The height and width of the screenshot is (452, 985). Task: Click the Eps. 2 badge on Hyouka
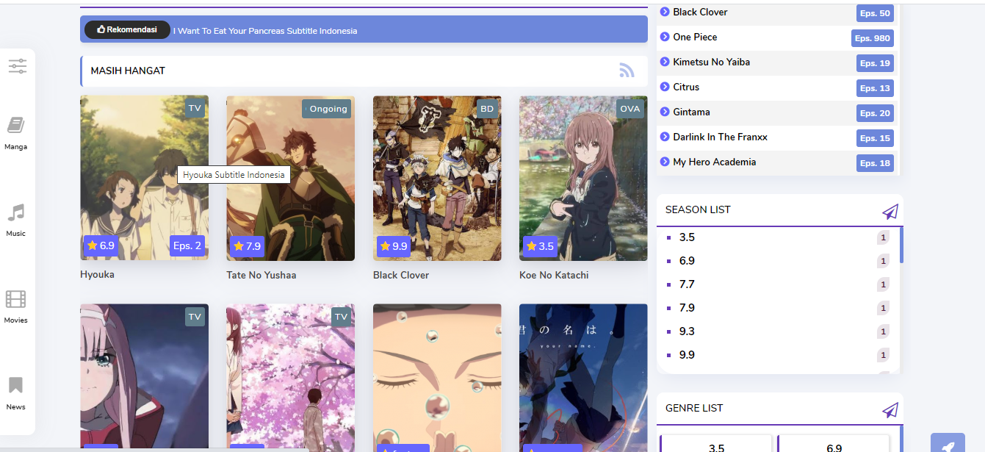[x=187, y=245]
